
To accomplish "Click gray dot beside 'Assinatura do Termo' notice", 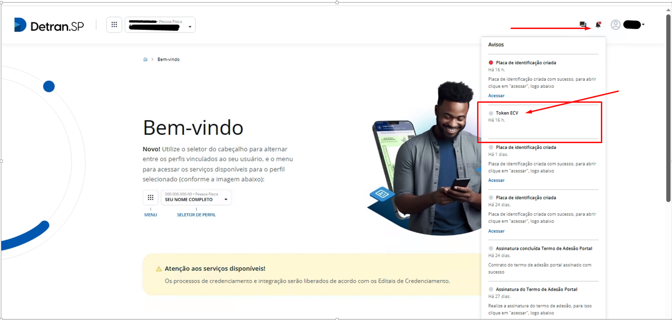I will click(x=491, y=289).
